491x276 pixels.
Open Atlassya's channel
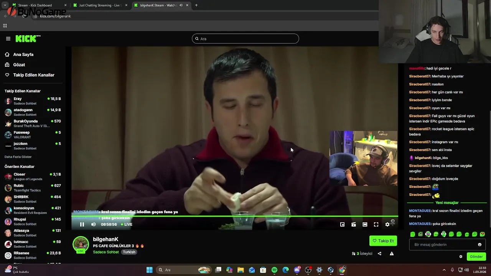click(x=33, y=233)
